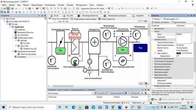Open the Отладка menu
The image size is (196, 110).
(70, 5)
